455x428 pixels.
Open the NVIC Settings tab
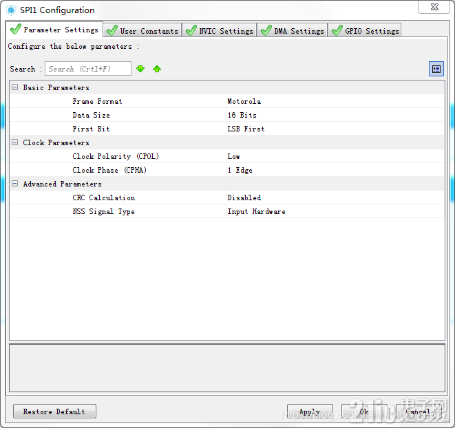220,30
